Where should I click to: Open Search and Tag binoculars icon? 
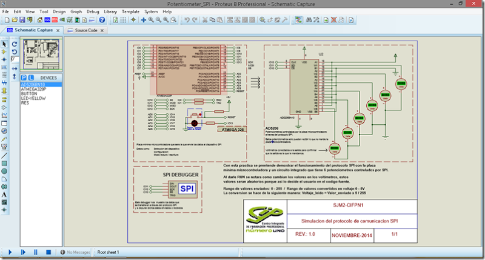309,20
